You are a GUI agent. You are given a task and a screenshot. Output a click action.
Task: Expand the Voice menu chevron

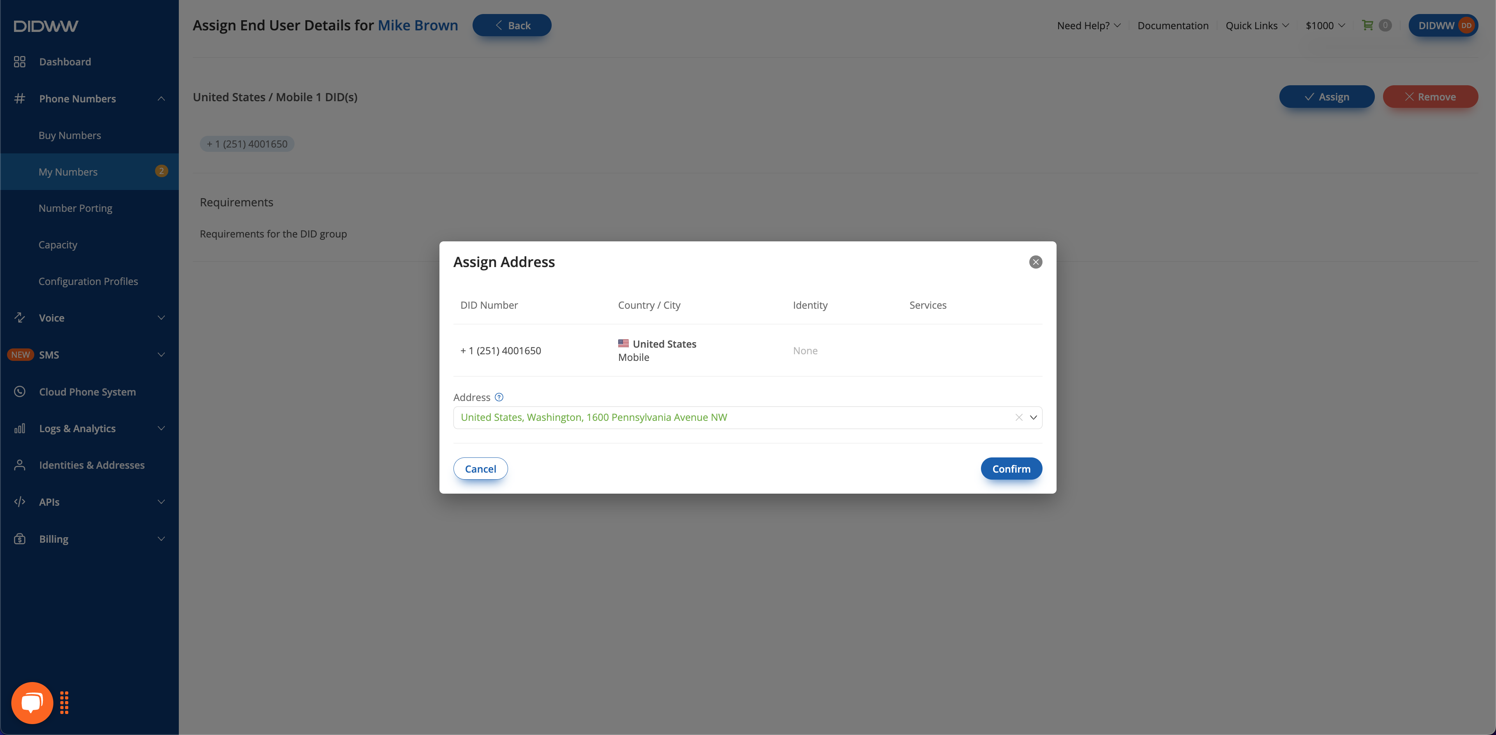click(161, 317)
